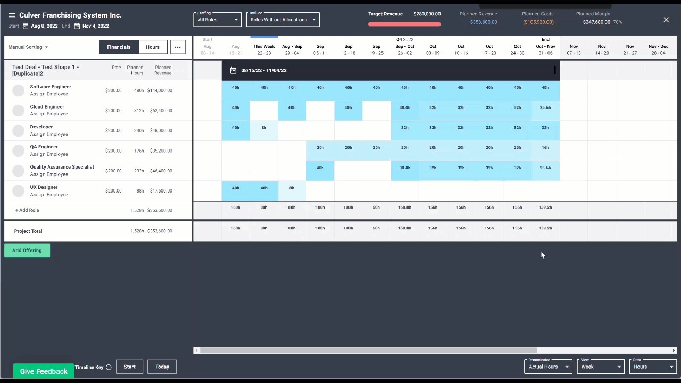681x383 pixels.
Task: Click the Add Offering button
Action: pyautogui.click(x=27, y=251)
